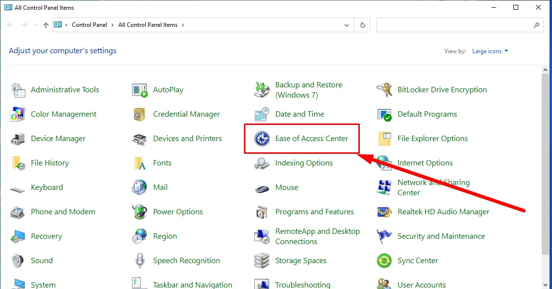Open the Ease of Access Center icon
This screenshot has width=552, height=289.
pyautogui.click(x=262, y=139)
